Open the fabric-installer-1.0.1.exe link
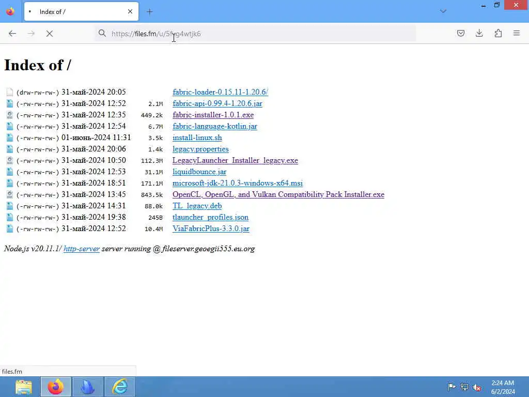The image size is (529, 397). tap(213, 115)
